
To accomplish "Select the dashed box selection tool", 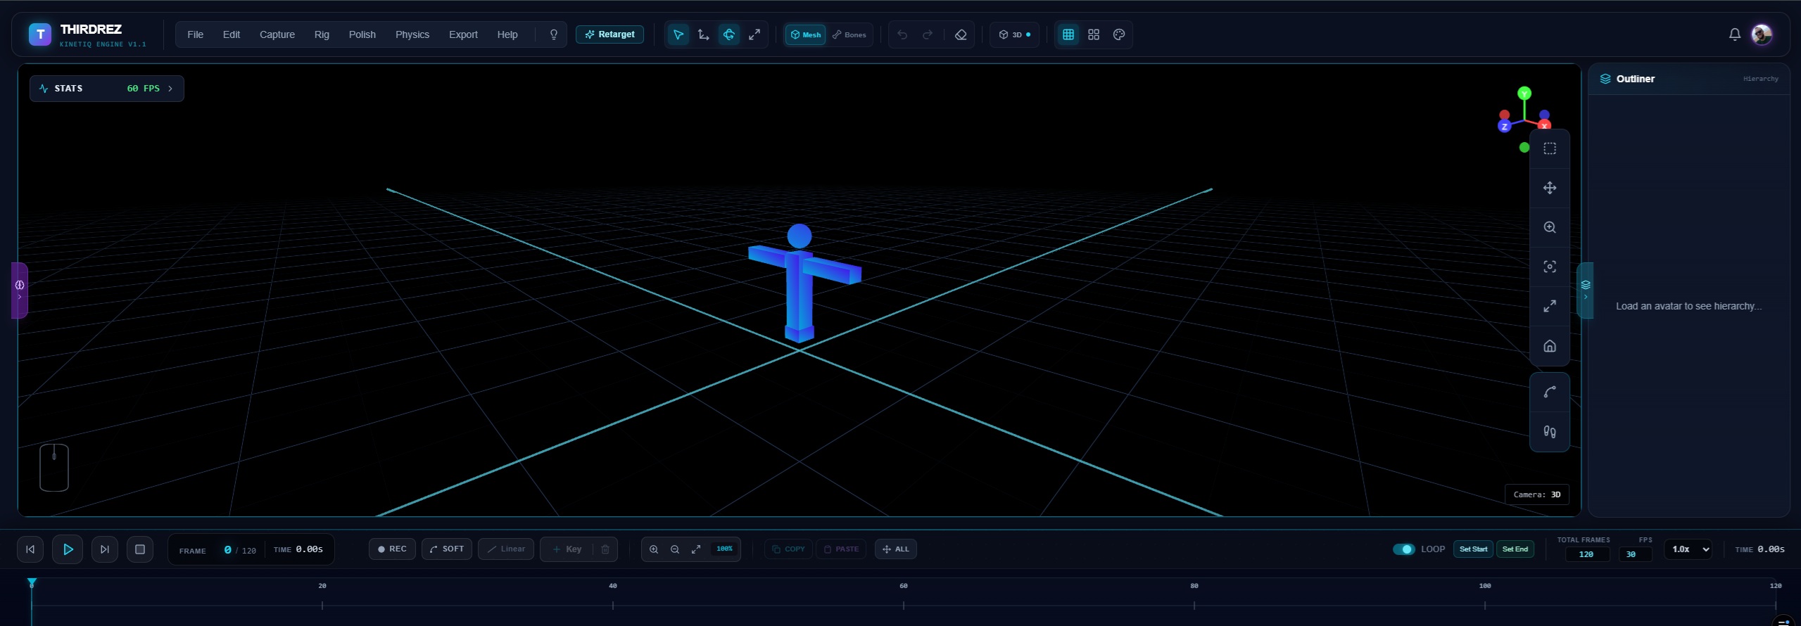I will tap(1550, 148).
